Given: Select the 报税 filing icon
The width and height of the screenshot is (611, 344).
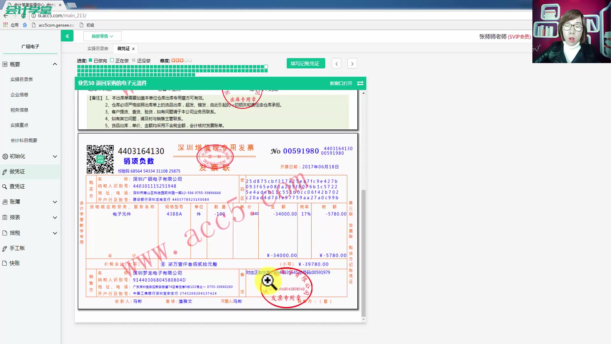Looking at the screenshot, I should click(4, 233).
